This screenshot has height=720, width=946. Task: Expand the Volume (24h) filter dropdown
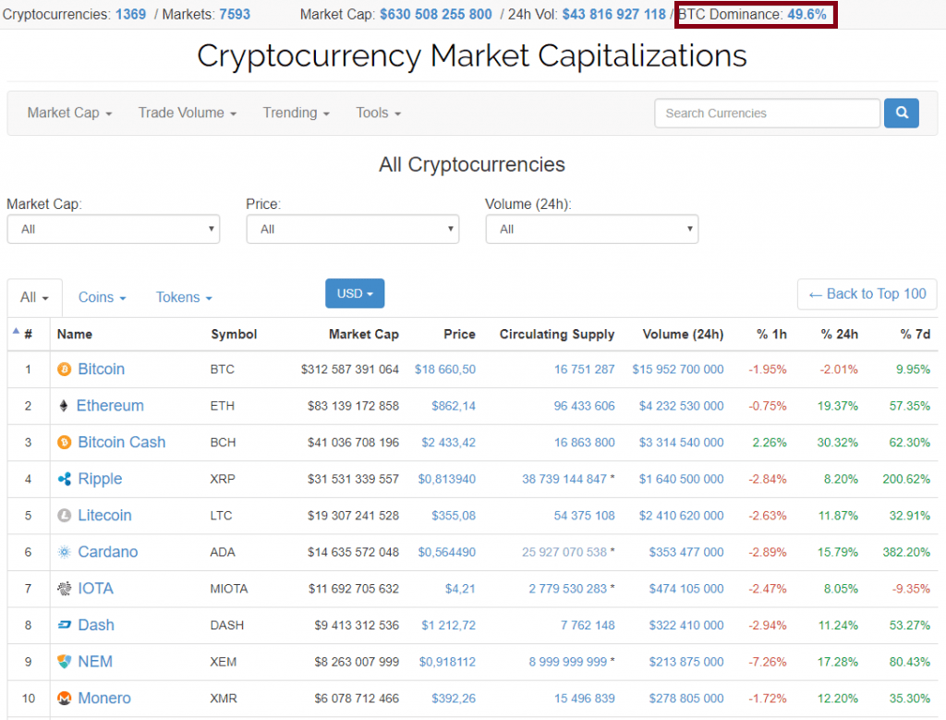pyautogui.click(x=591, y=229)
